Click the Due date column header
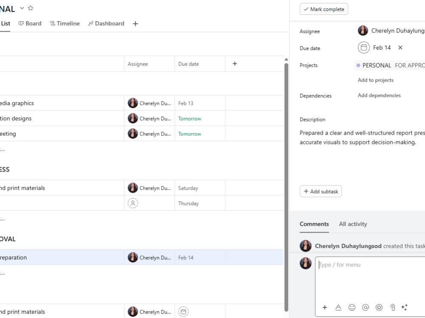 pyautogui.click(x=200, y=64)
